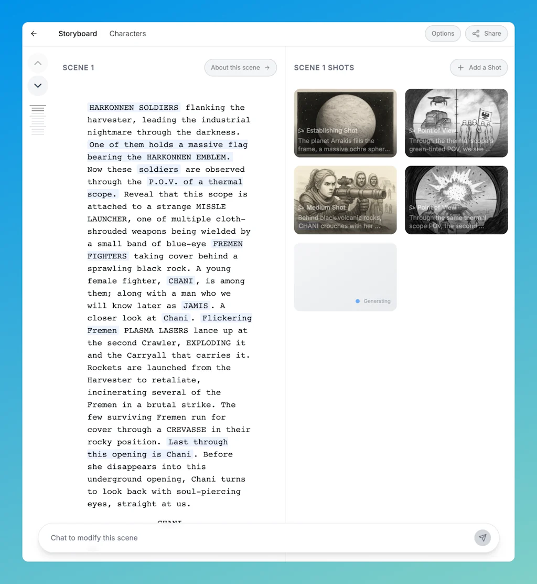Screen dimensions: 537x584
Task: Click highlighted name JAMIS in script
Action: [x=196, y=306]
